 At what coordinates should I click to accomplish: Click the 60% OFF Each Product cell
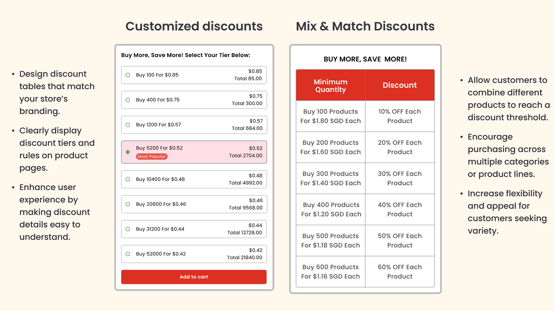pyautogui.click(x=399, y=271)
